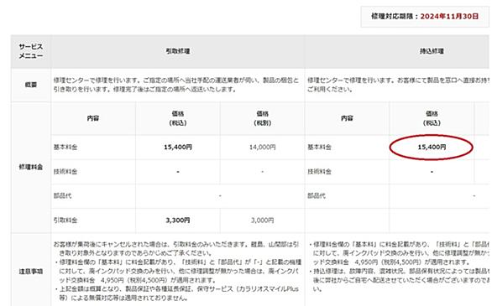
Task: Click 価格(税込) header under 持込修理
Action: 432,118
